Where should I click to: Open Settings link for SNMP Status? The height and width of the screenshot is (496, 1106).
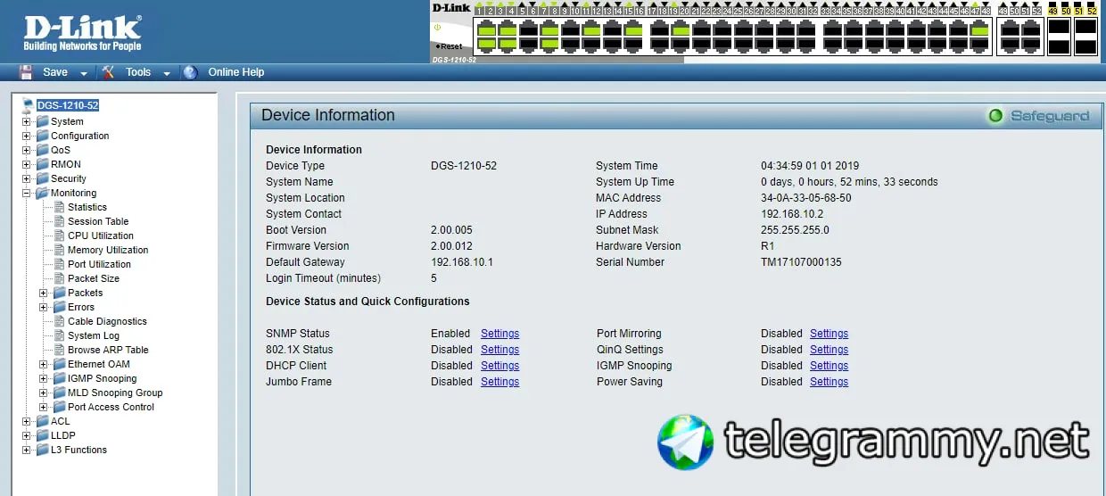click(x=499, y=334)
